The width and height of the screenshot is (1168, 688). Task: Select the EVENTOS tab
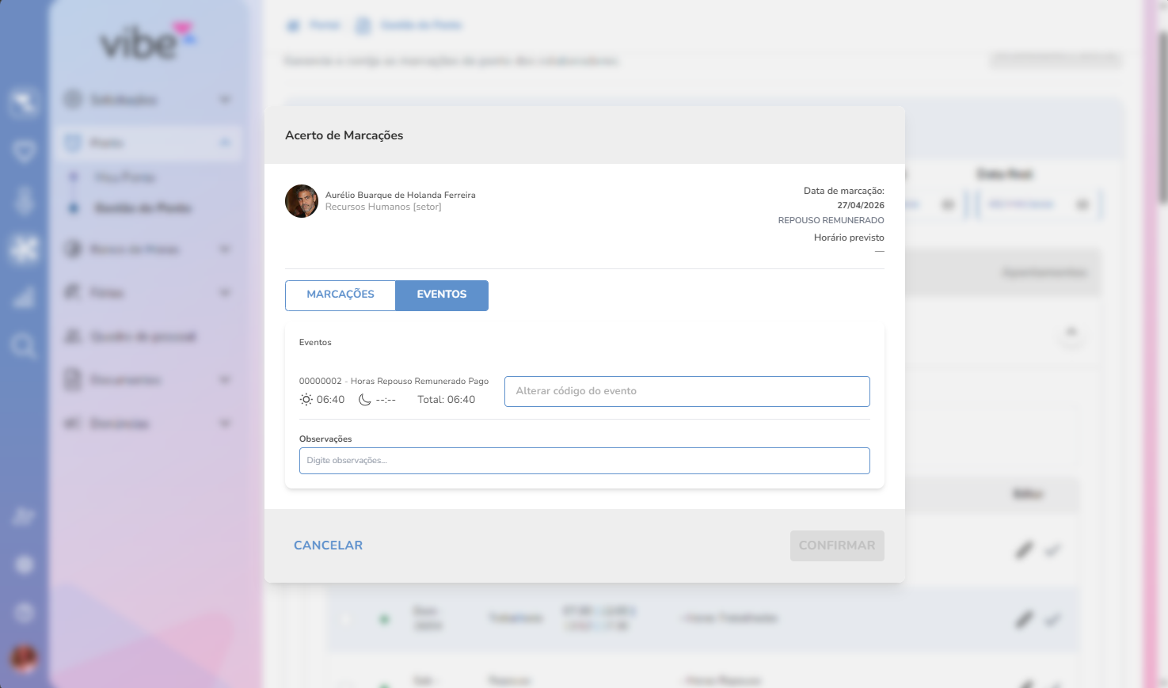[442, 295]
